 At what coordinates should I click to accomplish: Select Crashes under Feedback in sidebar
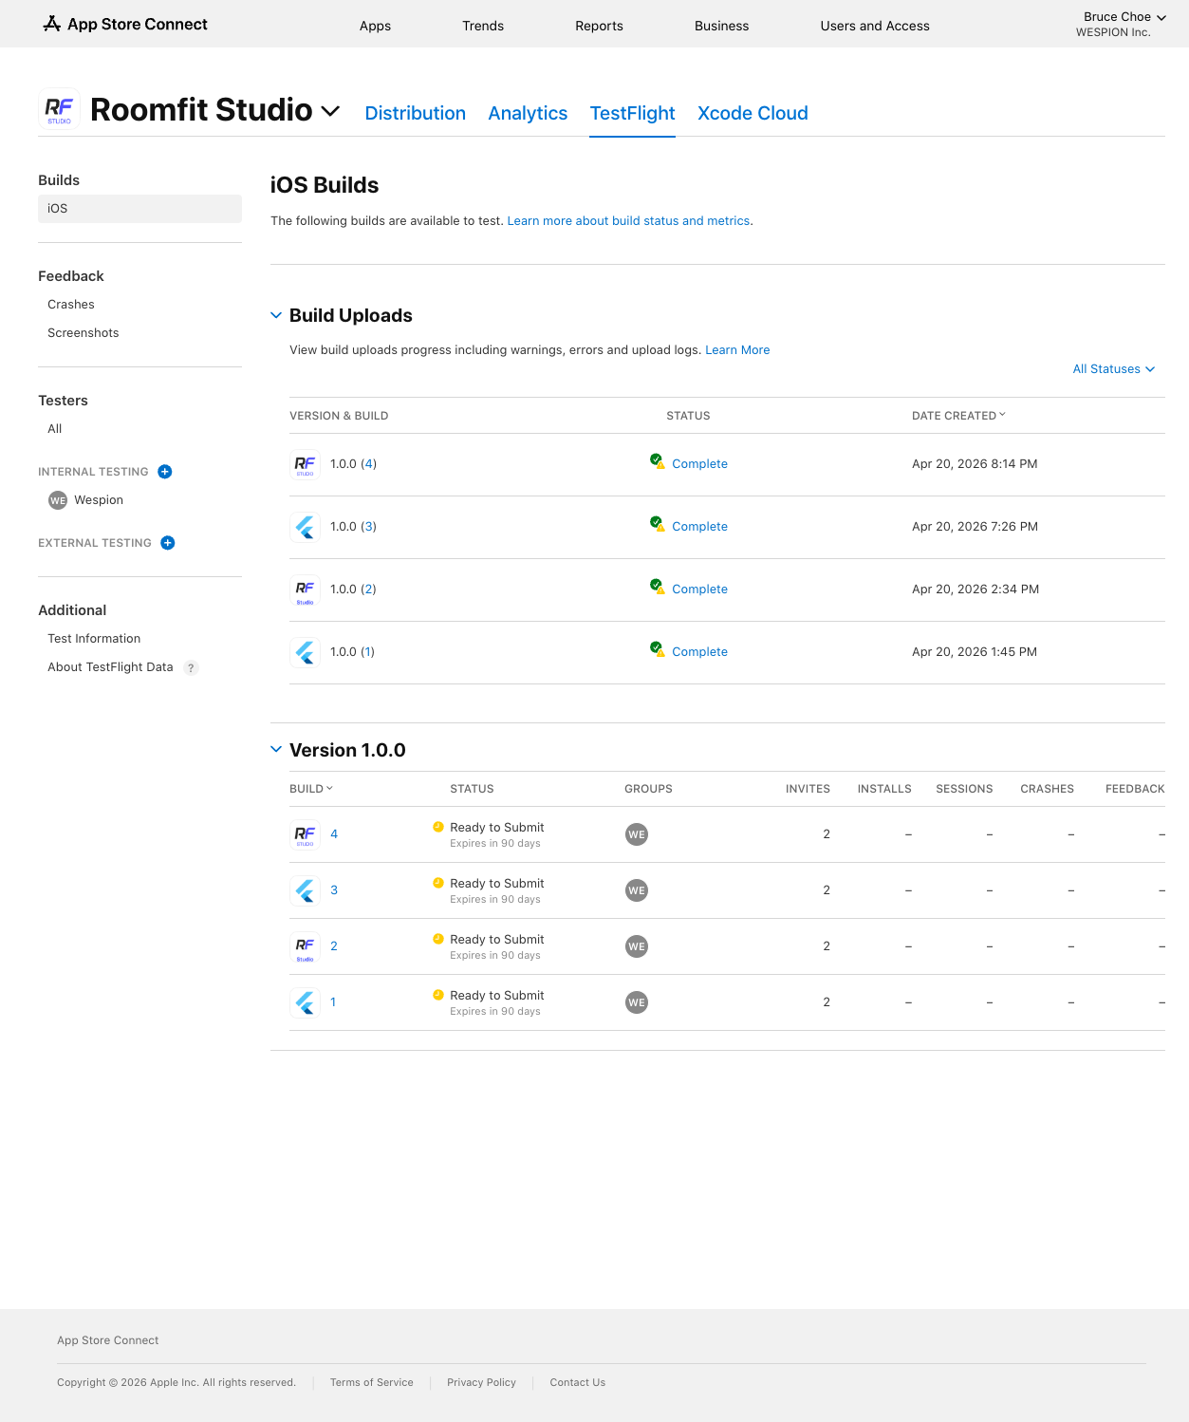pos(71,305)
